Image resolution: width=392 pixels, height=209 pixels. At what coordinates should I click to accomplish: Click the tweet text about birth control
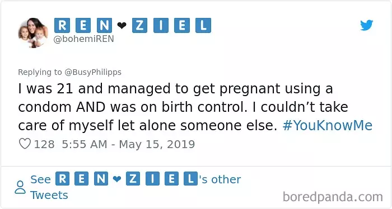point(195,107)
